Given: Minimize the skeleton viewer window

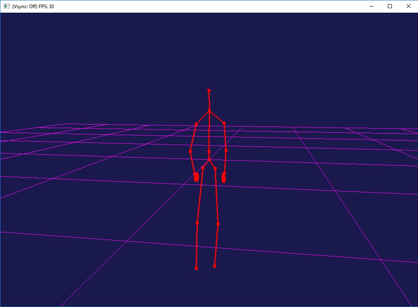Looking at the screenshot, I should [x=372, y=6].
